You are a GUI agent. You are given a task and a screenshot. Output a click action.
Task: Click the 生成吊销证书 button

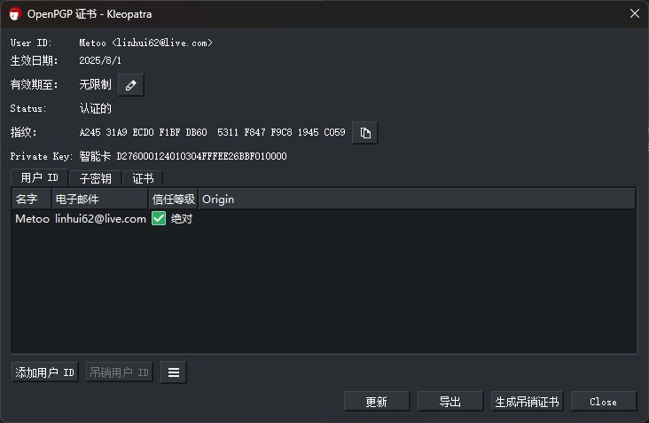(527, 402)
